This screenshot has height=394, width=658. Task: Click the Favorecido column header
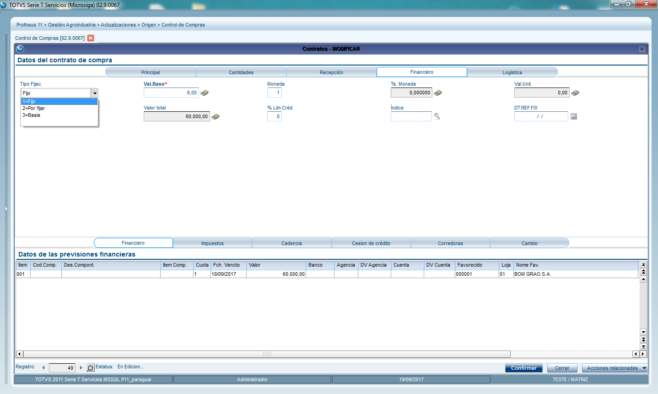pos(477,265)
